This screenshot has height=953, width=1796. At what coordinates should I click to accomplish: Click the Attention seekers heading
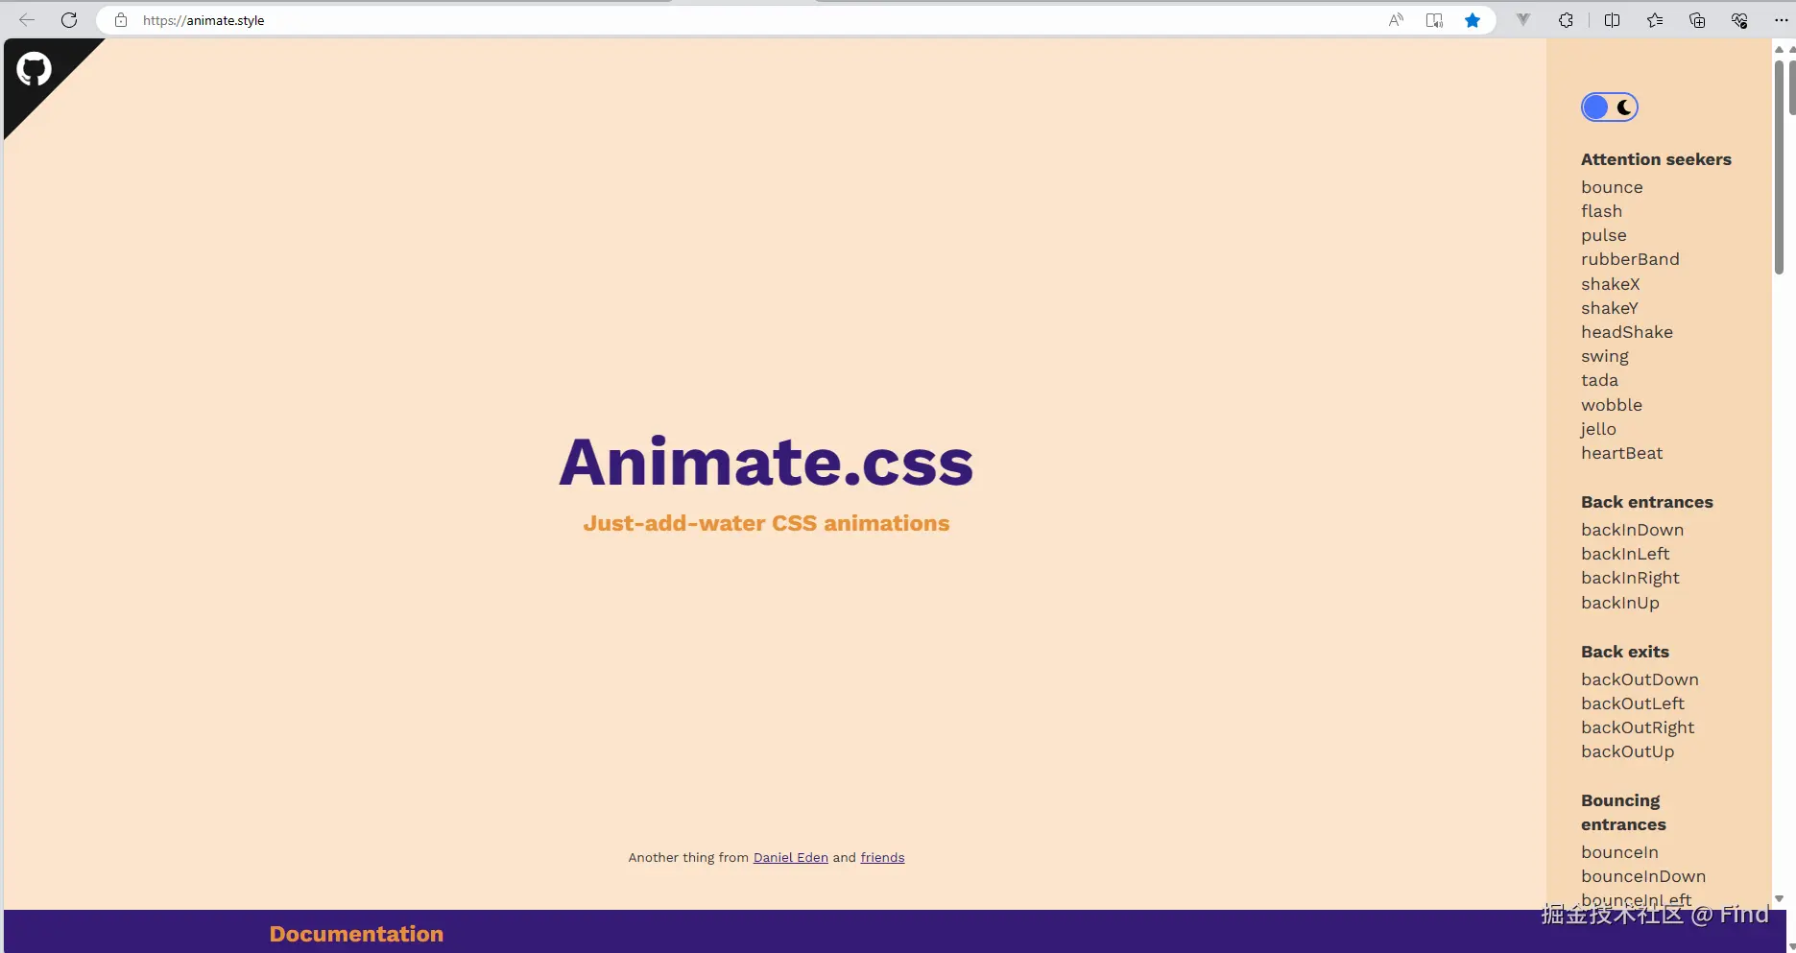[x=1656, y=159]
